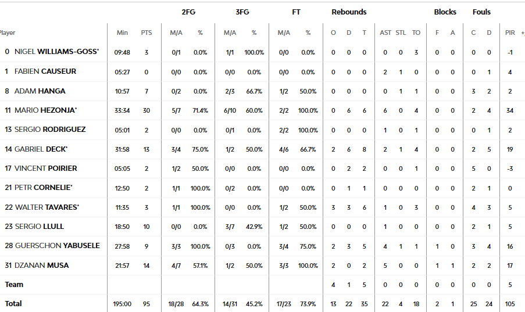Click the 3FG group header
The image size is (525, 312).
point(242,12)
